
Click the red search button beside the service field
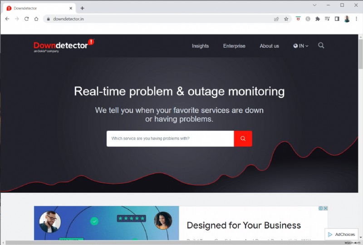pyautogui.click(x=243, y=139)
